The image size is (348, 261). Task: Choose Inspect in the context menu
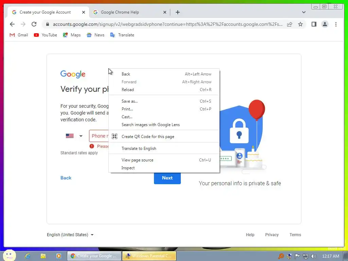[164, 168]
